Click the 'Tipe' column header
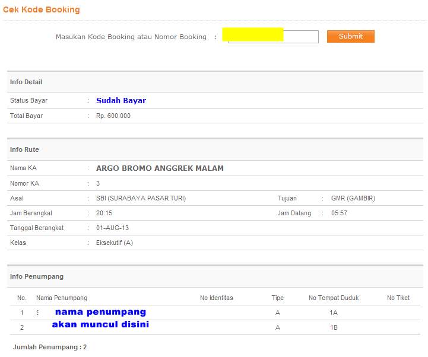428x357 pixels. tap(278, 298)
